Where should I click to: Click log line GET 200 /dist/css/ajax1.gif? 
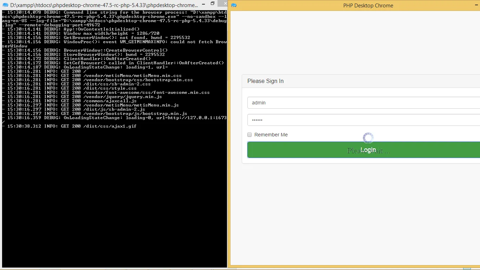click(x=69, y=126)
